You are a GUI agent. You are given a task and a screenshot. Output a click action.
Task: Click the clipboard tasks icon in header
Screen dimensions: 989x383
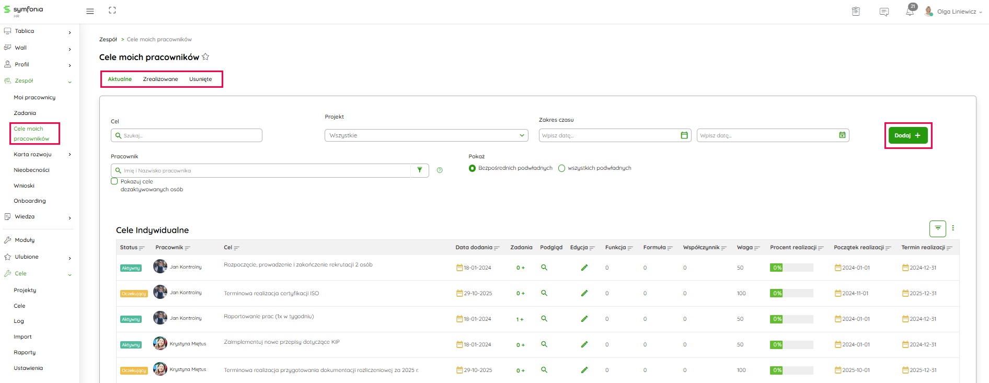click(x=856, y=11)
